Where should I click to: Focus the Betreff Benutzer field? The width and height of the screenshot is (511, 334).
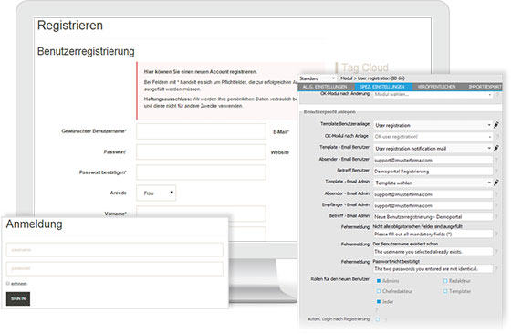433,171
